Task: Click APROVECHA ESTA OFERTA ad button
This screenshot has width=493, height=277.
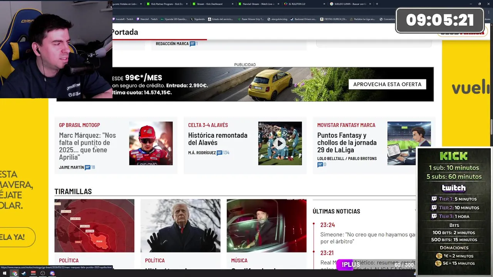Action: [387, 84]
